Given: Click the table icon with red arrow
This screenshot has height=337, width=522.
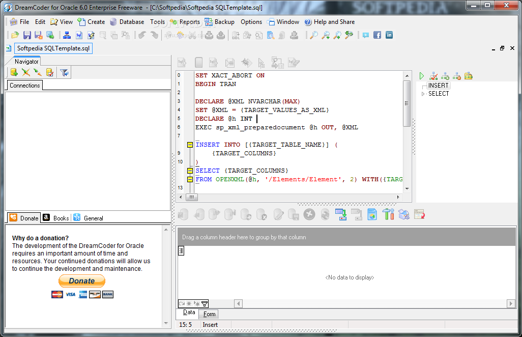Looking at the screenshot, I should click(x=419, y=214).
